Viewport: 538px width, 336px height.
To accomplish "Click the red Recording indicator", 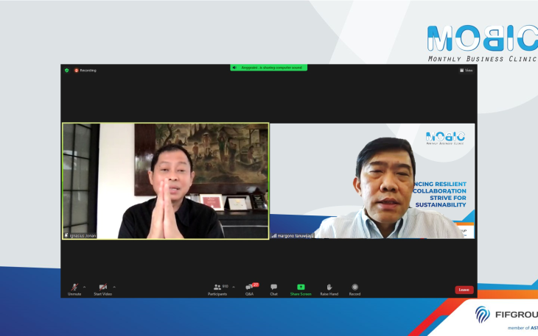I will click(85, 70).
